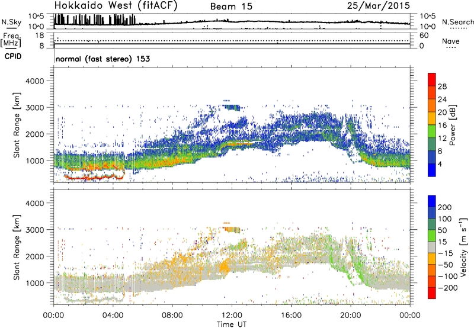Click the "-15" value on Velocity colorbar

446,253
